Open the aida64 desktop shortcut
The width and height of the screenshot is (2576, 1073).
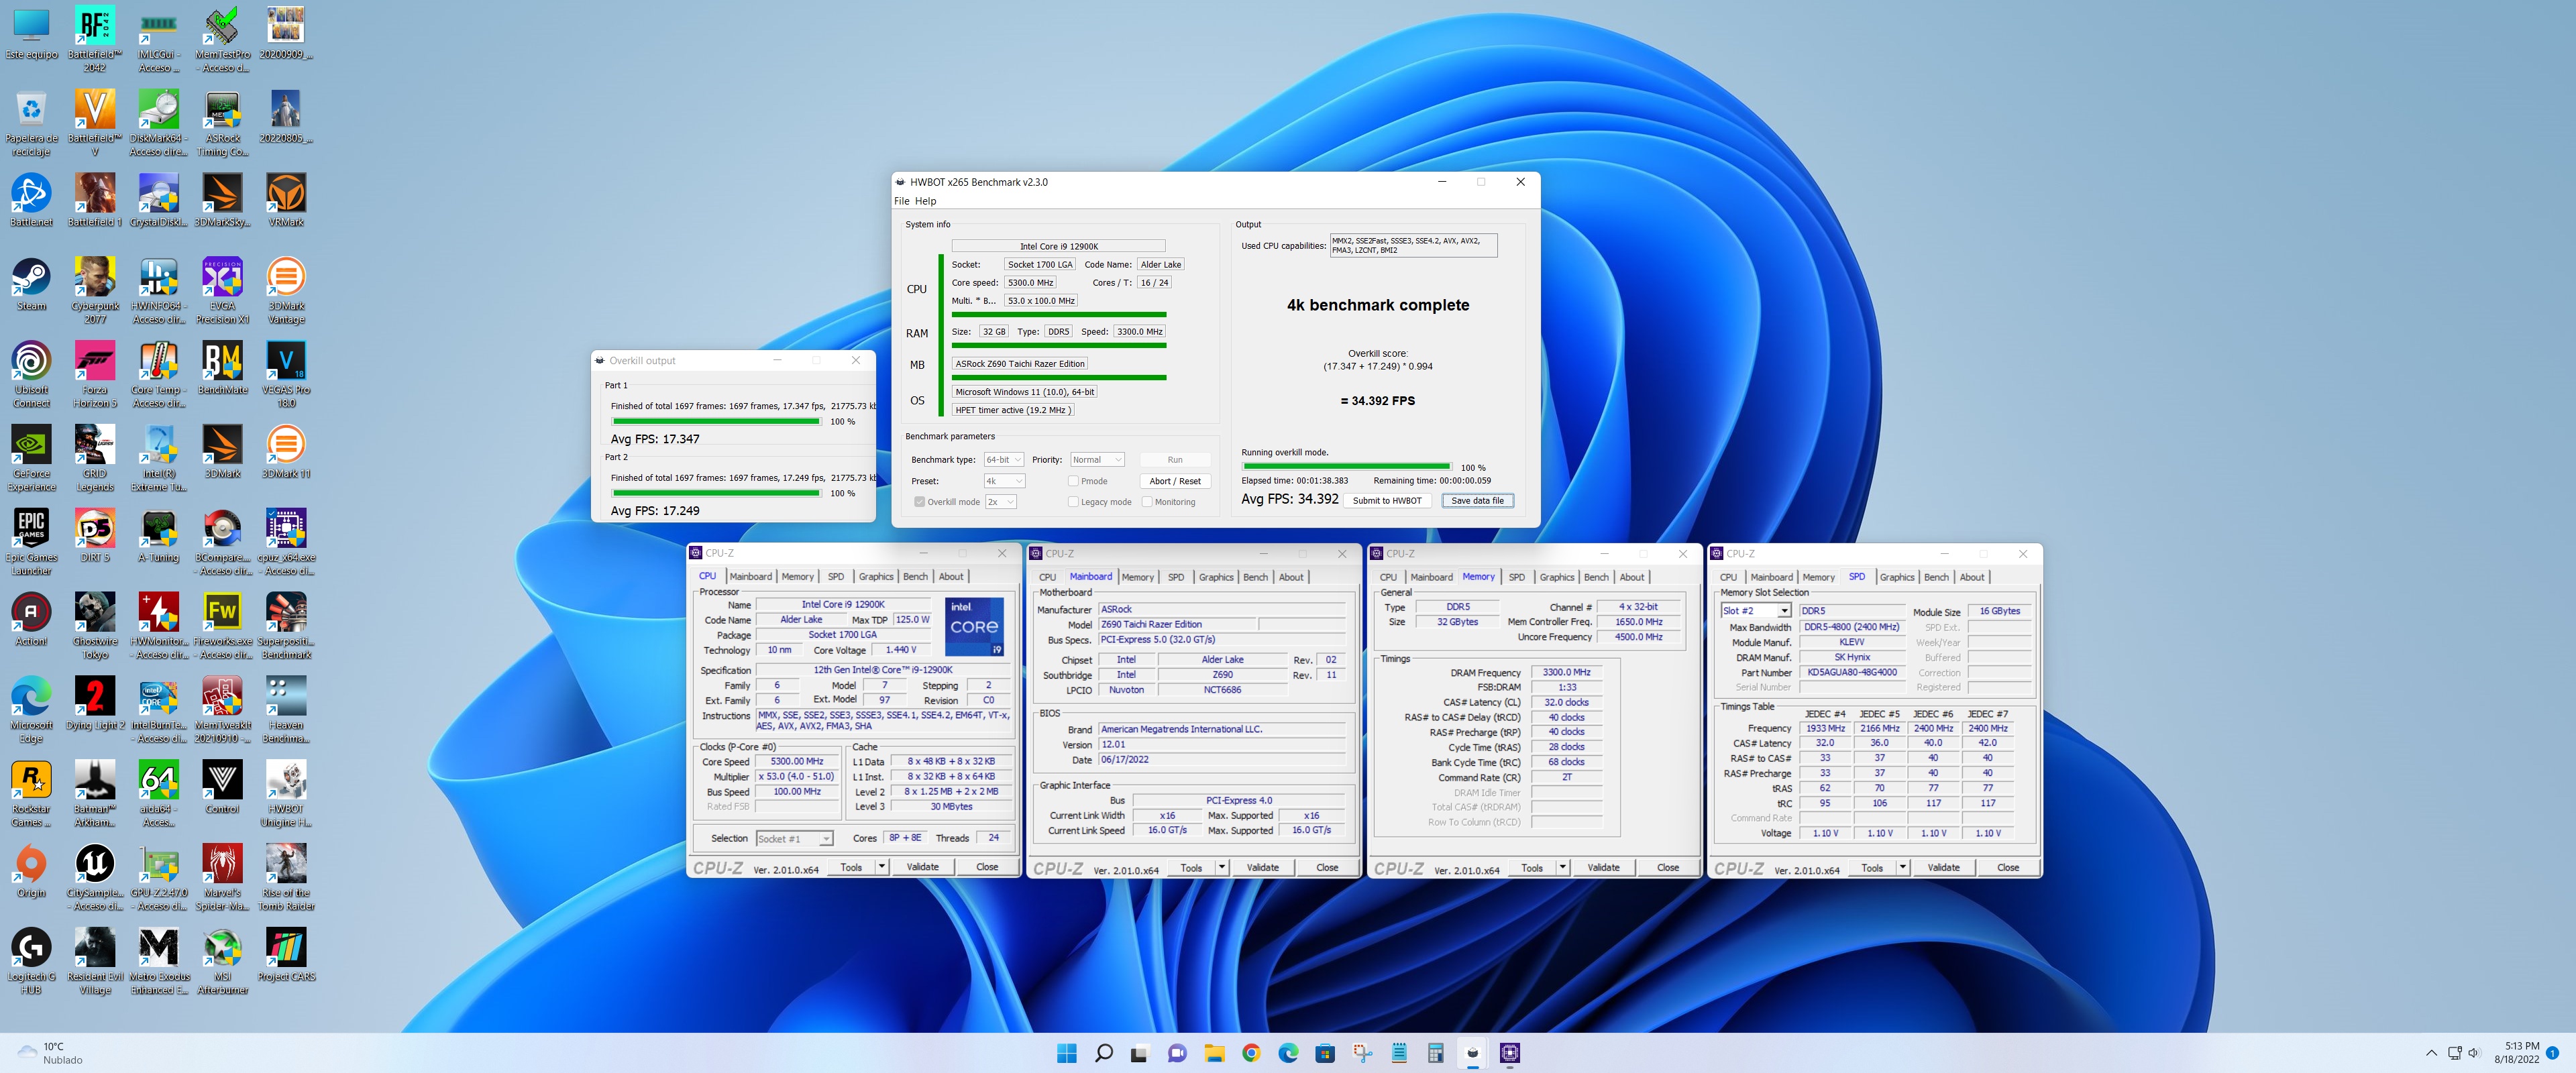(158, 794)
